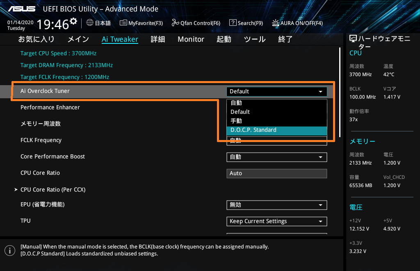The width and height of the screenshot is (420, 271).
Task: Click the CPU Core Ratio label
Action: coord(40,173)
